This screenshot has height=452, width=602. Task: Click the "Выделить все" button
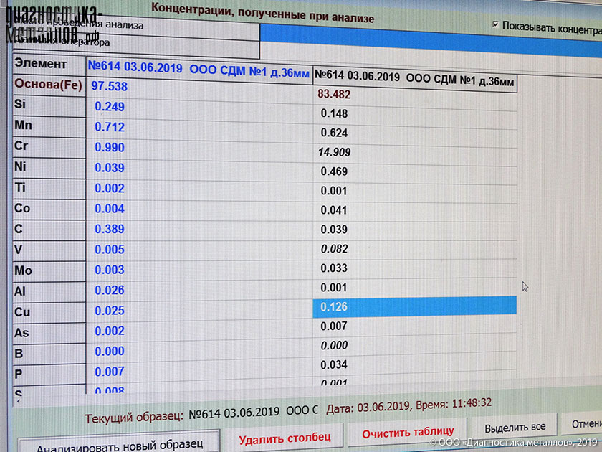pos(515,428)
